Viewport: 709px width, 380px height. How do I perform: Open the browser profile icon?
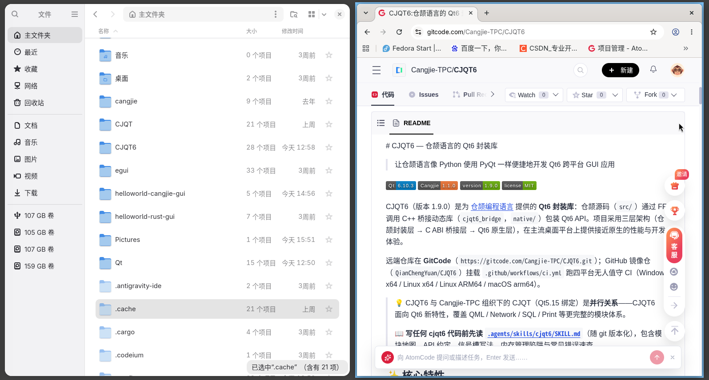tap(676, 32)
